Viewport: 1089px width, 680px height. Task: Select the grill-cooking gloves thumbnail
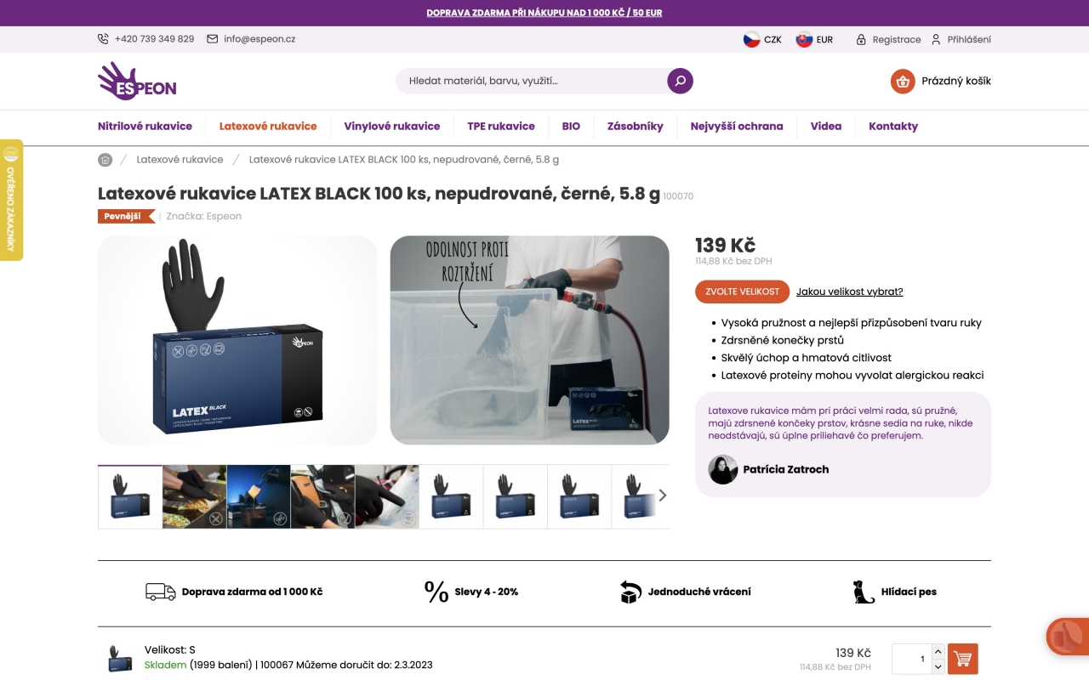194,496
